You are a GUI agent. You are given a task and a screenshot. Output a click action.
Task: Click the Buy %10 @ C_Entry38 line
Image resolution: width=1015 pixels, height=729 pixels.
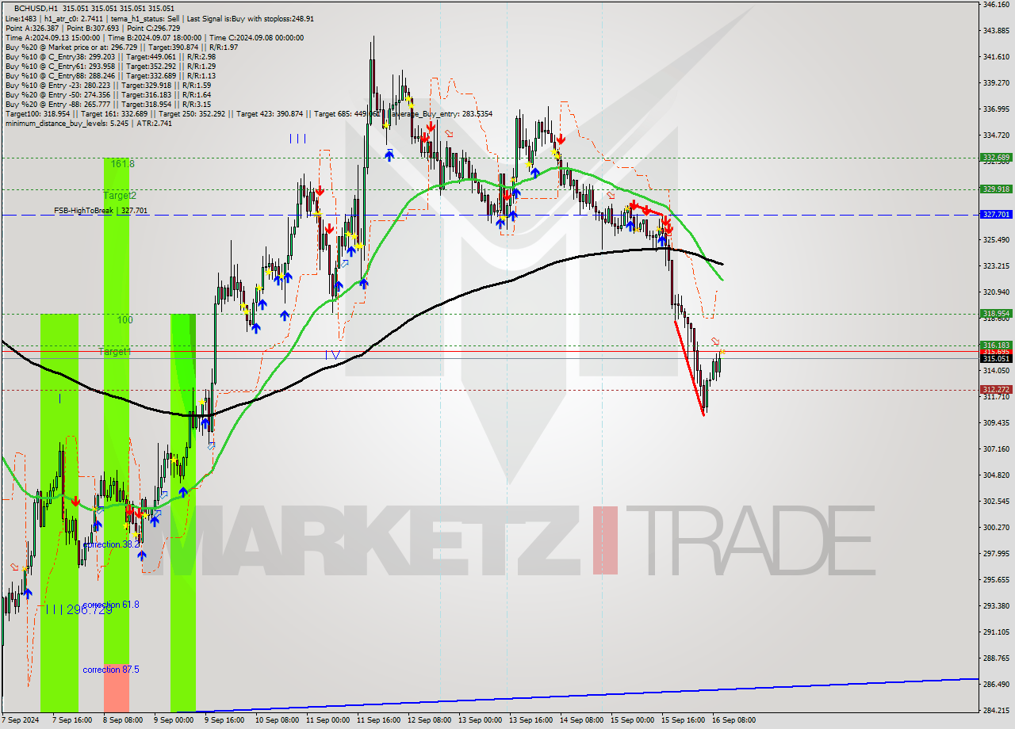pos(109,56)
